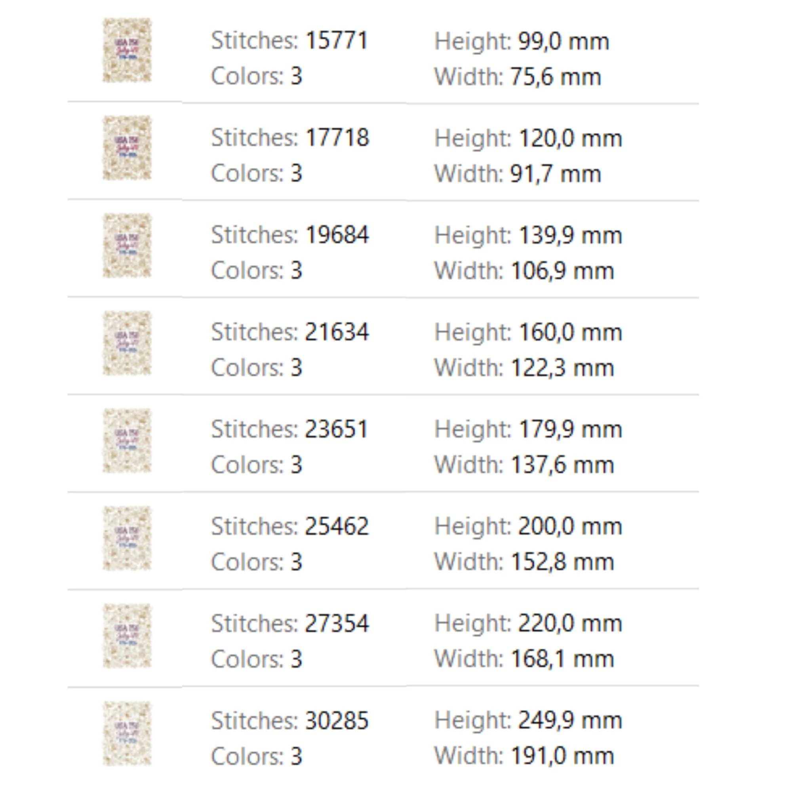Click the Width 91,7 mm entry
The image size is (792, 792).
tap(517, 174)
